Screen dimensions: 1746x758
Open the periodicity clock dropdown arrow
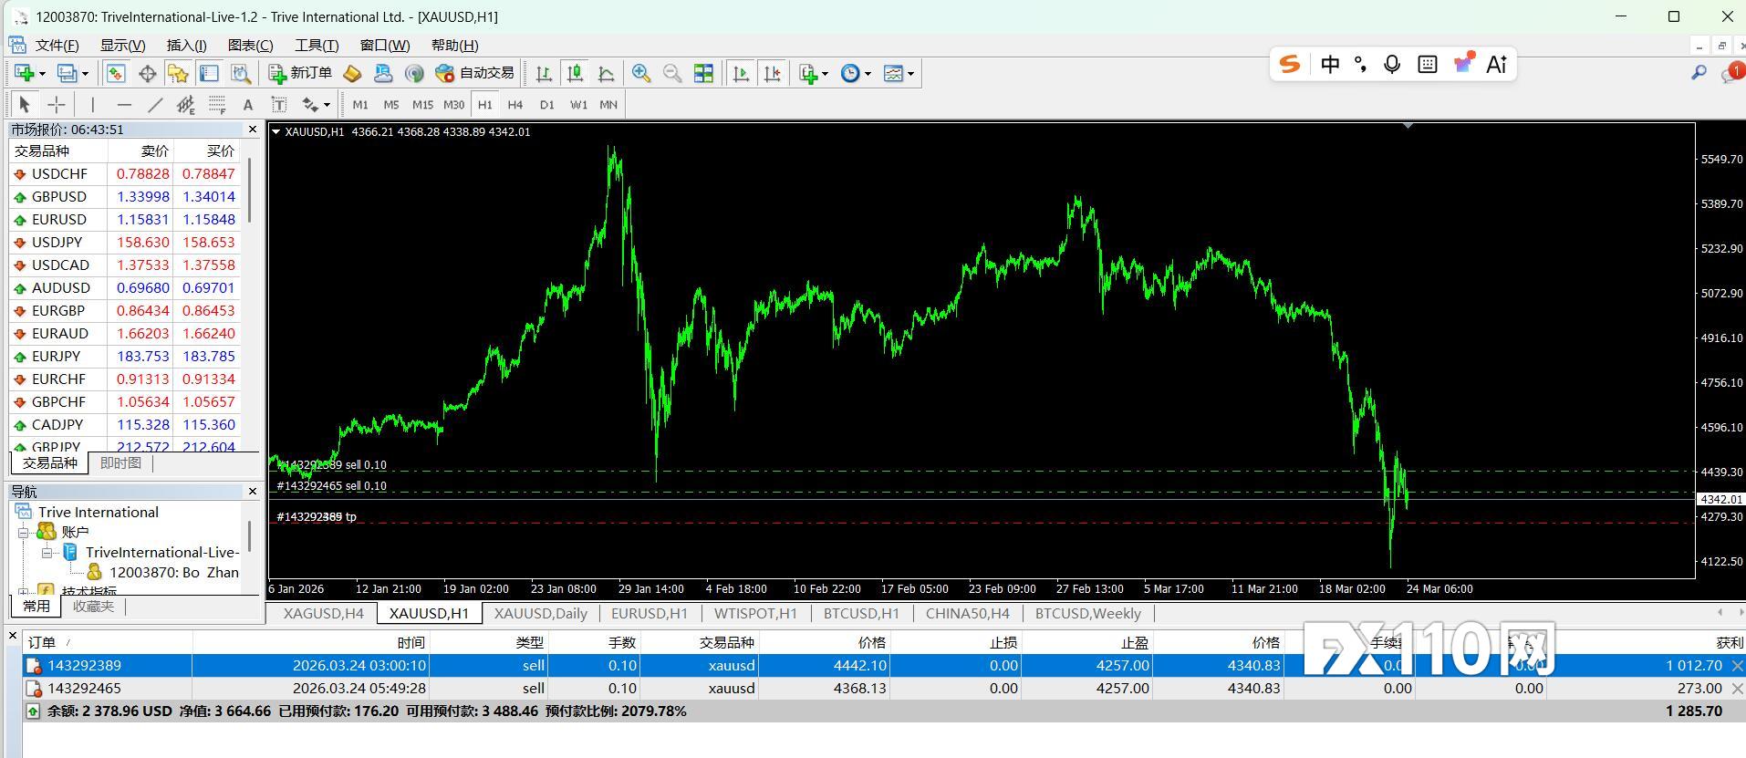(868, 74)
